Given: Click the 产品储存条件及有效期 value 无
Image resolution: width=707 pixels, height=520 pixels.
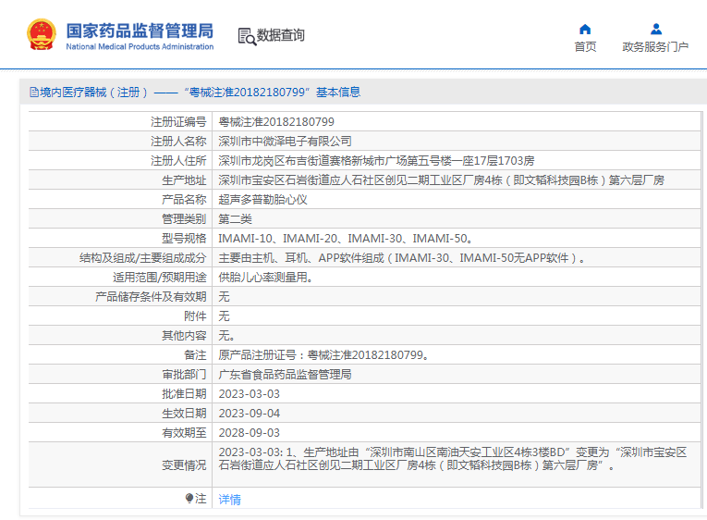Looking at the screenshot, I should point(224,297).
